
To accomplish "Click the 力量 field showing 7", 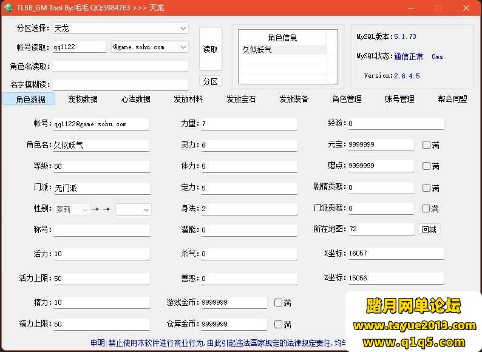I will tap(249, 124).
